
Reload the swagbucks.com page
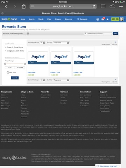(x=94, y=6)
